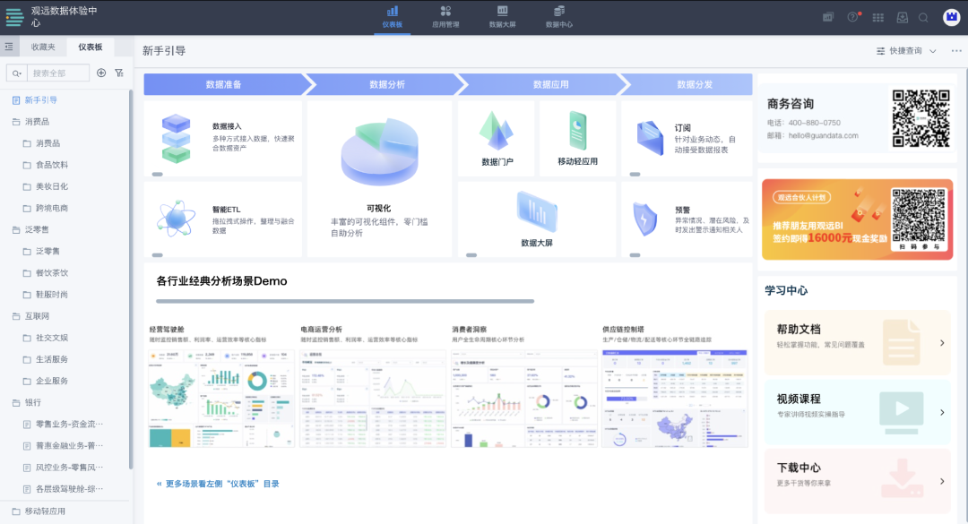Click the sidebar vertical scrollbar

click(130, 278)
